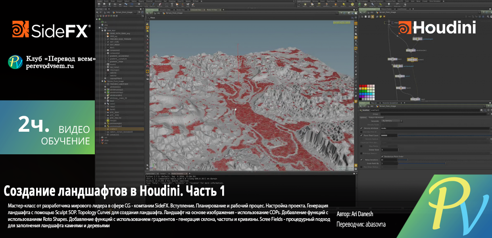Screen dimensions: 492x238
Task: Click the Density Attribute rocks field
Action: click(435, 128)
